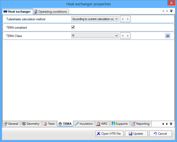This screenshot has width=177, height=142.
Task: Open the Reporting tab
Action: pos(141,124)
